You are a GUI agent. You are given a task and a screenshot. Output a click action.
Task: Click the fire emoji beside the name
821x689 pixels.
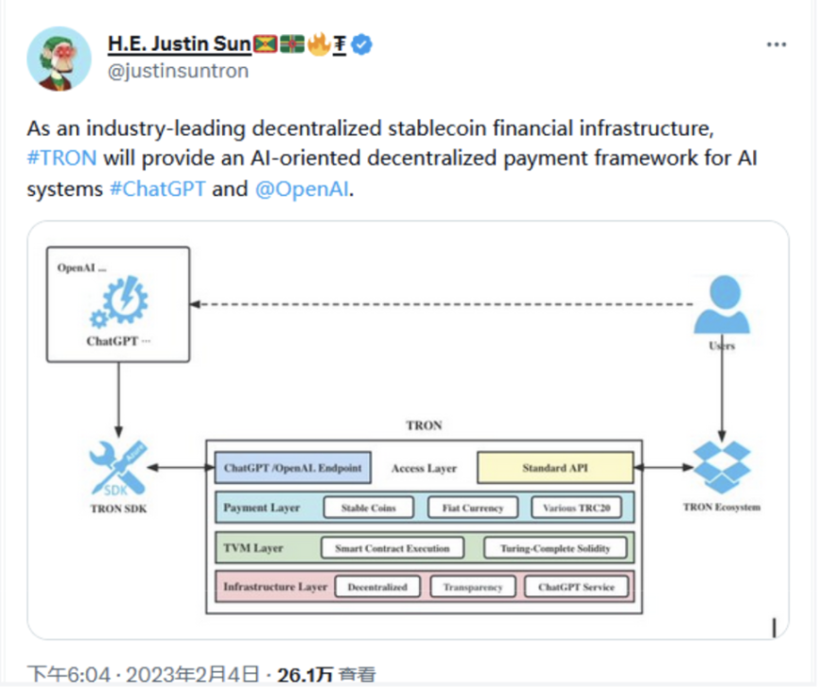coord(317,44)
